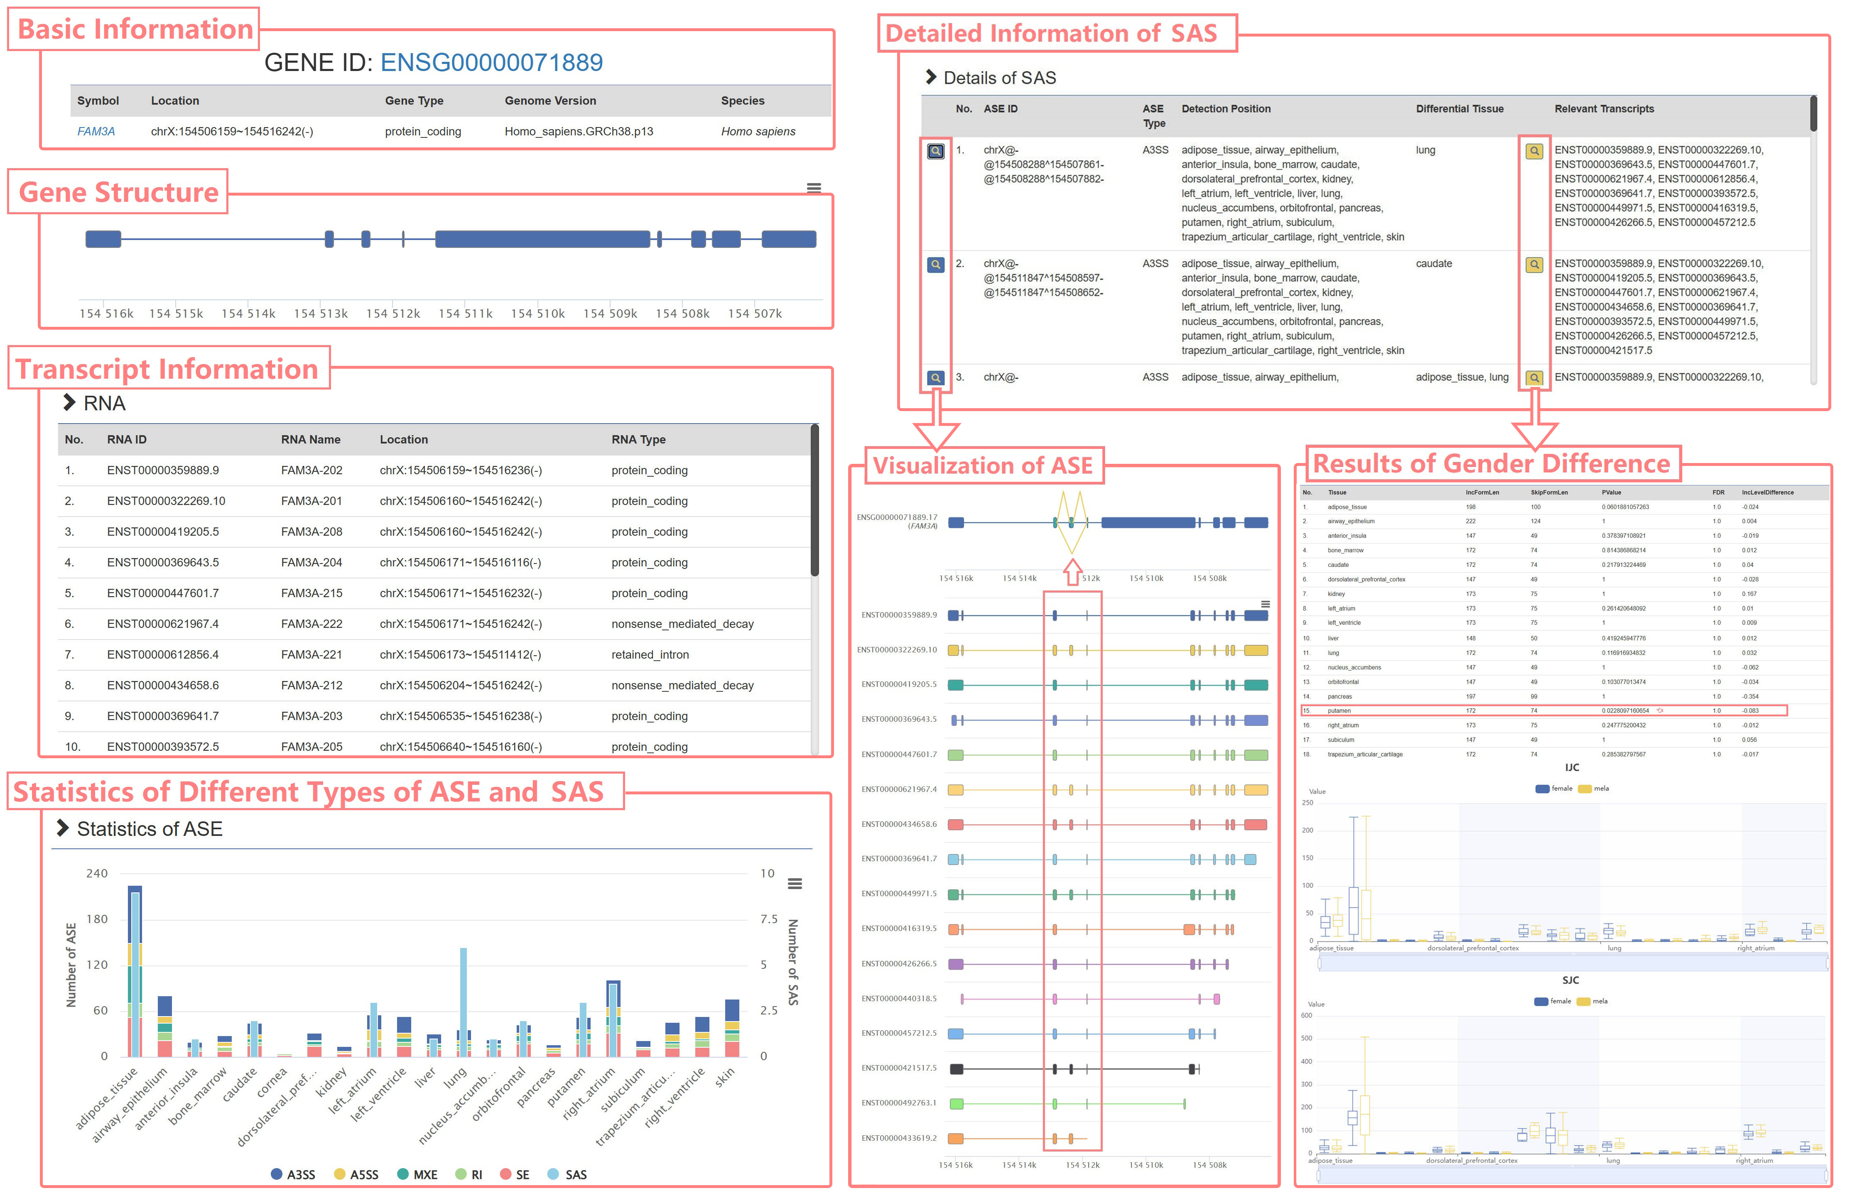Open yellow gender-difference icon for SAS row 2

(x=1534, y=265)
